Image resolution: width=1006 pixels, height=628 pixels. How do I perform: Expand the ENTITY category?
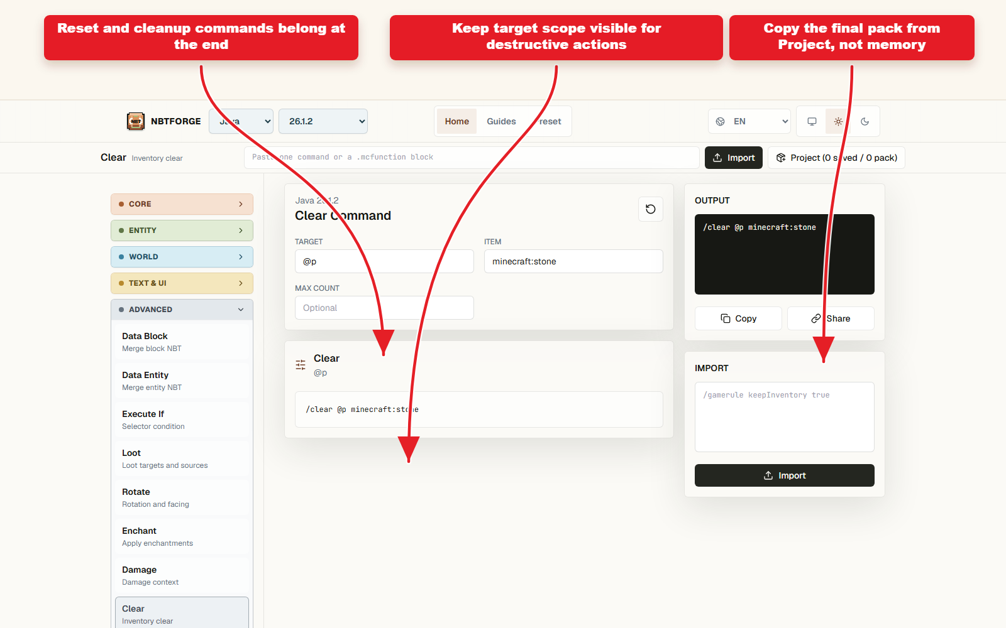point(182,230)
